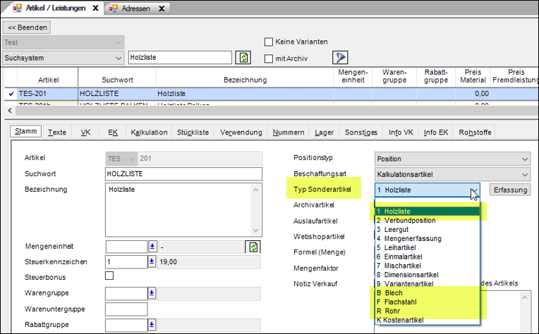Check the Steuerbonus checkbox
This screenshot has width=539, height=334.
coord(109,276)
